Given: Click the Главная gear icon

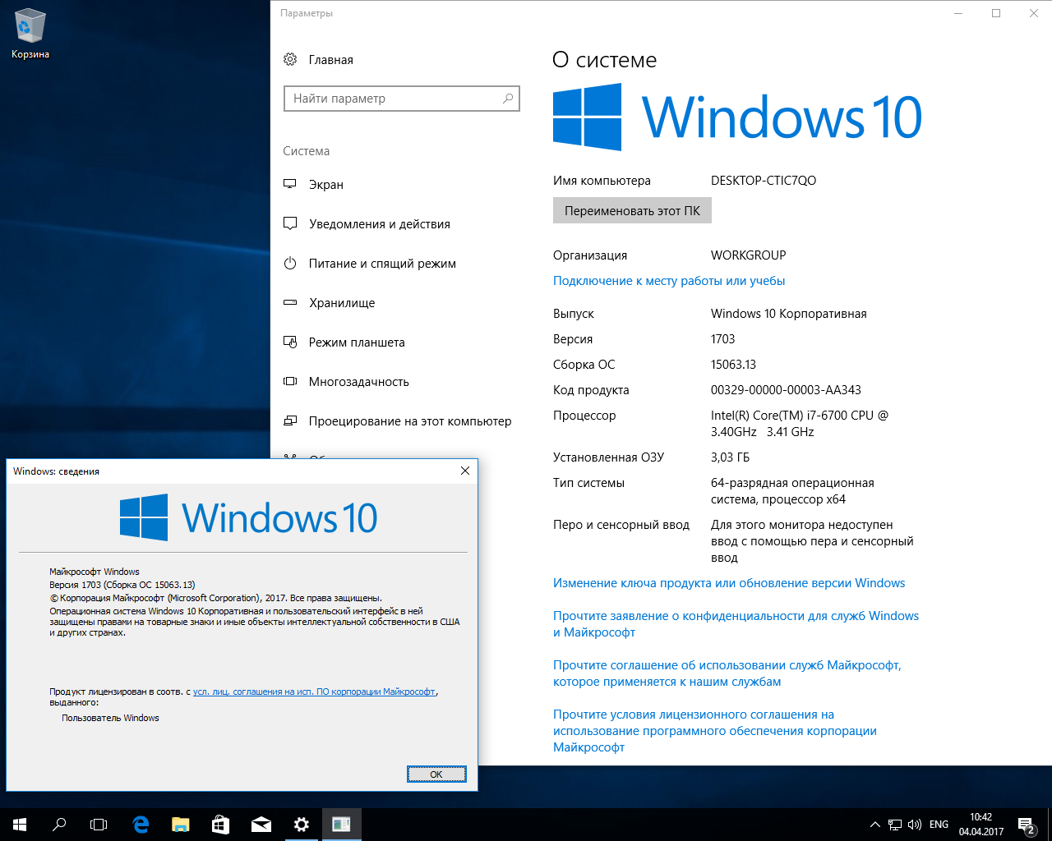Looking at the screenshot, I should (290, 59).
